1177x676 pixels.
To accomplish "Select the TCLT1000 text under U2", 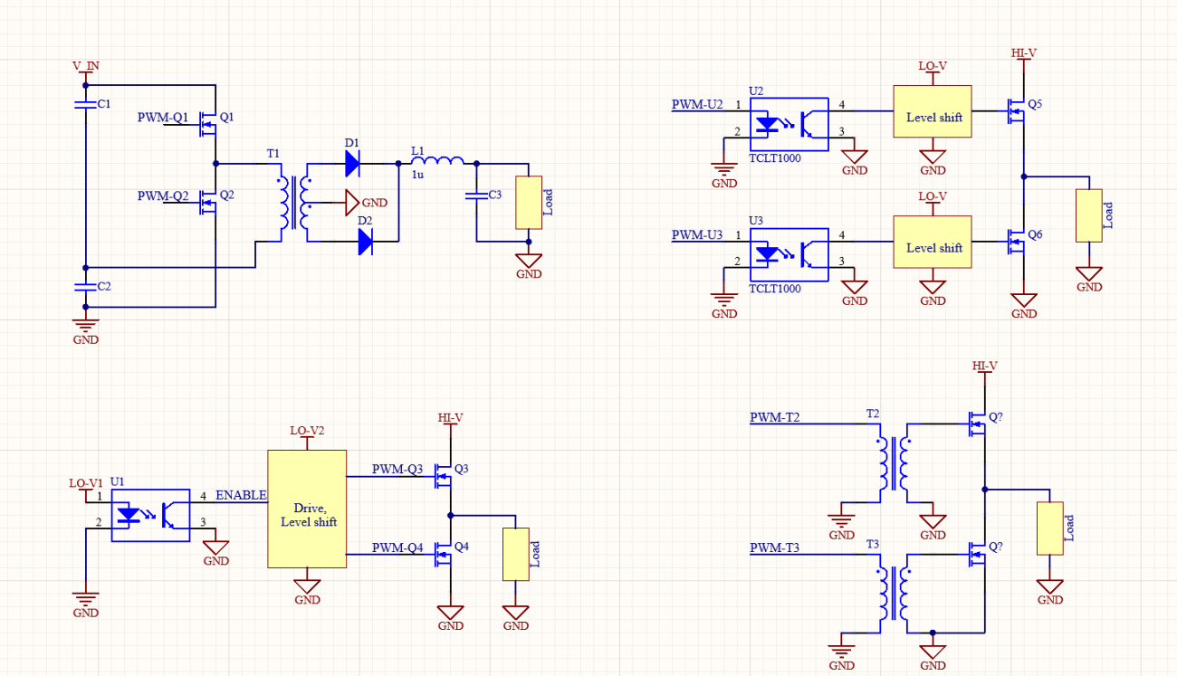I will (775, 158).
